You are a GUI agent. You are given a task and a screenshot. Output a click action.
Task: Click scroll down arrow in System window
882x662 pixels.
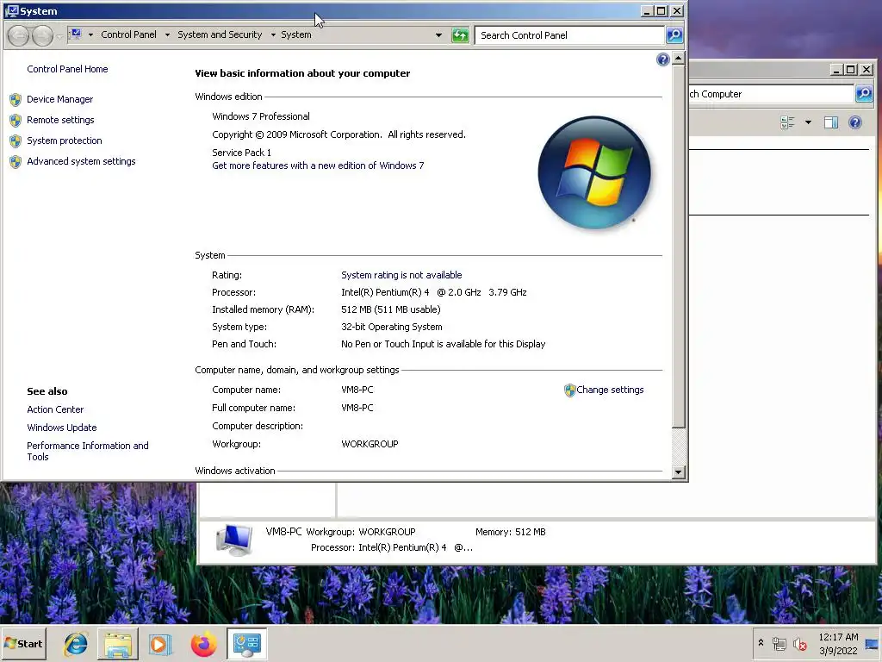(x=679, y=472)
